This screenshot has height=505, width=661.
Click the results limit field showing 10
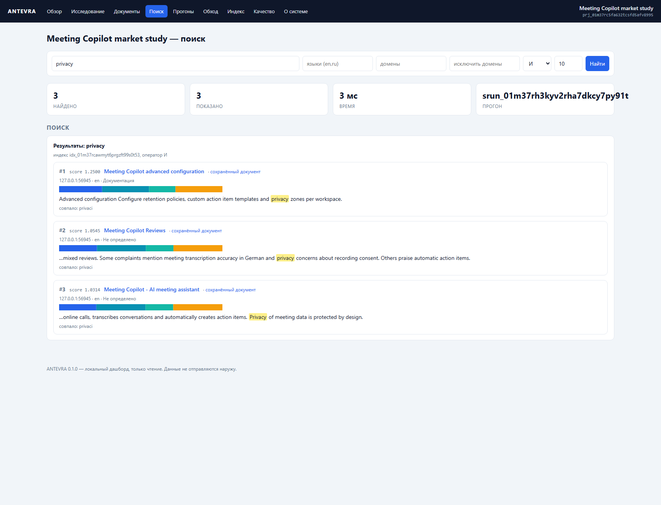click(x=568, y=64)
